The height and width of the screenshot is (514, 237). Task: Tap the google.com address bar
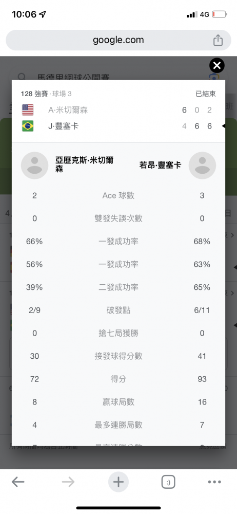point(118,40)
